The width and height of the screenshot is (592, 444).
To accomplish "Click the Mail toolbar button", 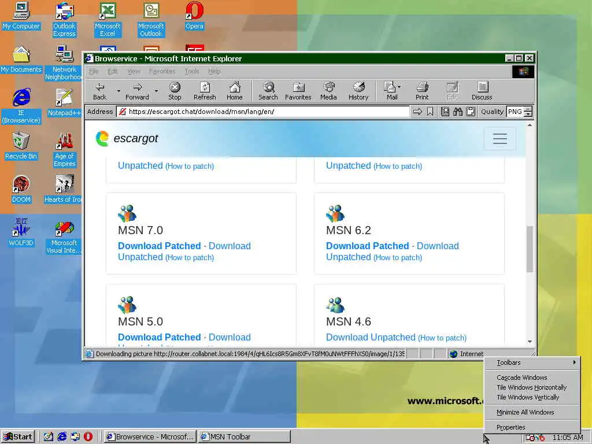I will [390, 91].
